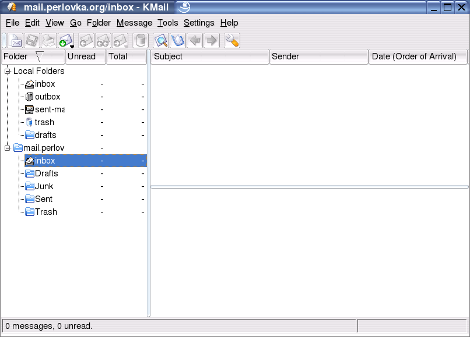Viewport: 470px width, 337px height.
Task: Go to previous message arrow icon
Action: pyautogui.click(x=195, y=40)
